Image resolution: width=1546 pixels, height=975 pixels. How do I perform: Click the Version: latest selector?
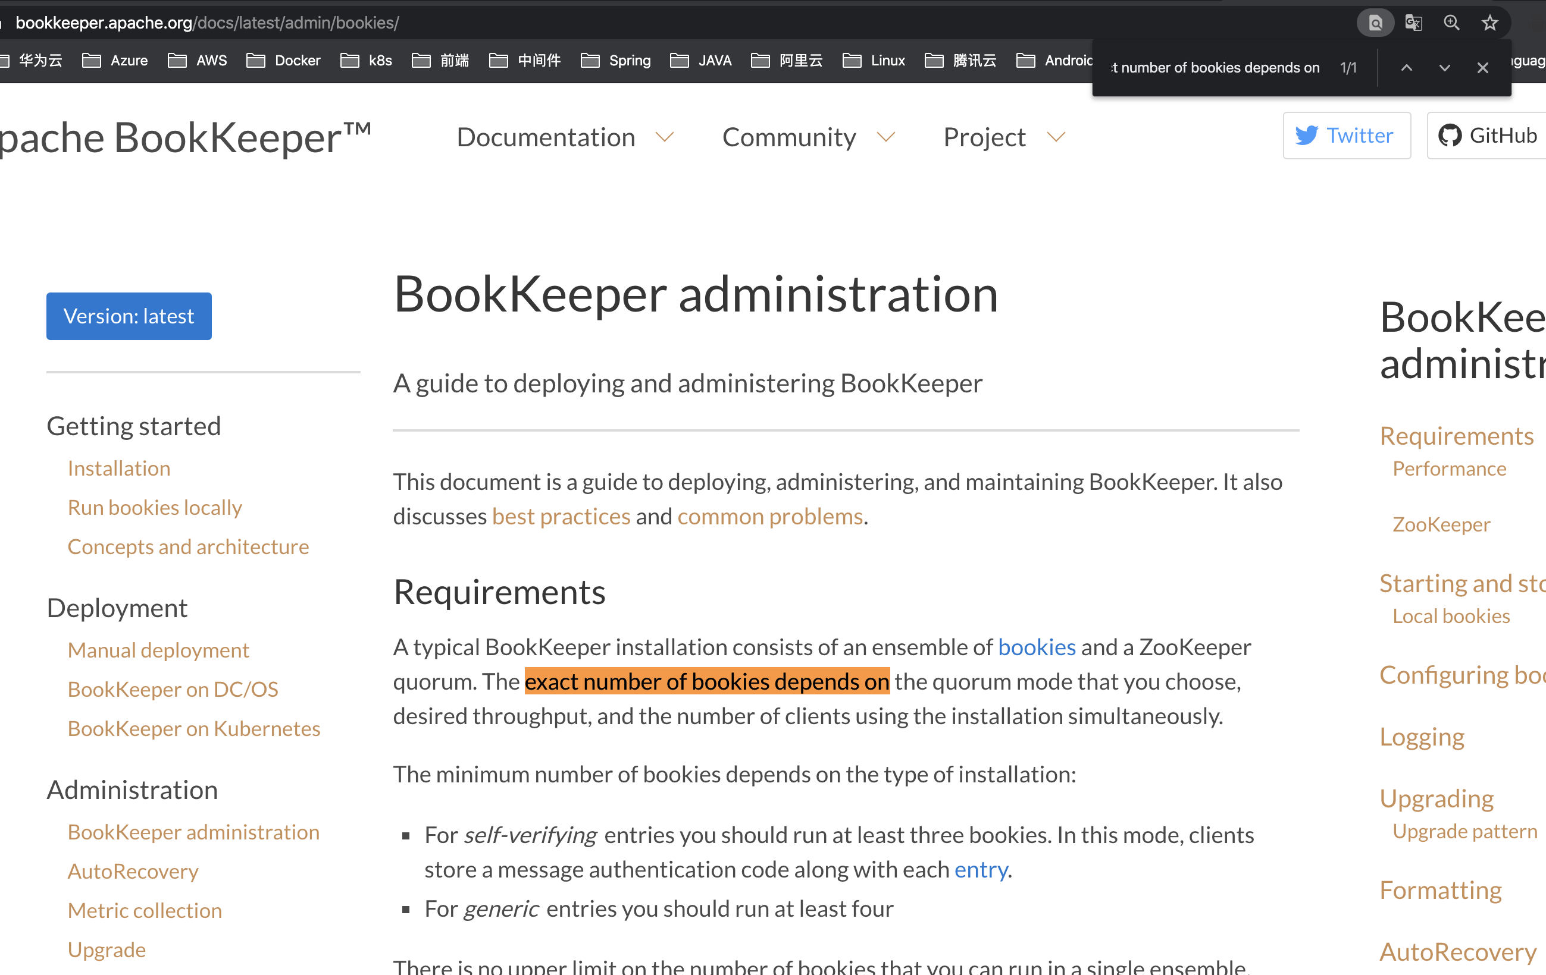[129, 316]
